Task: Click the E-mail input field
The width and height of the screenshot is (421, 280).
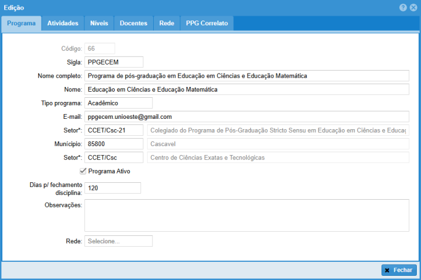Action: click(246, 116)
